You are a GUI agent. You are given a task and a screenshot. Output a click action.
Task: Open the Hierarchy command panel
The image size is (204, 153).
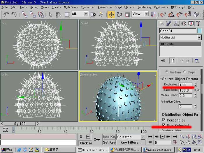(176, 24)
